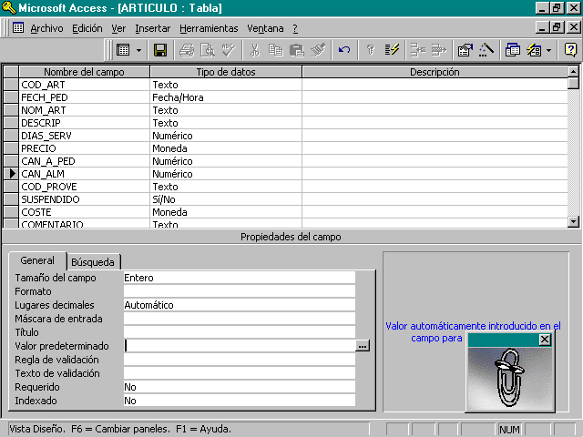The height and width of the screenshot is (437, 583).
Task: Click the Cut scissors icon
Action: [255, 50]
